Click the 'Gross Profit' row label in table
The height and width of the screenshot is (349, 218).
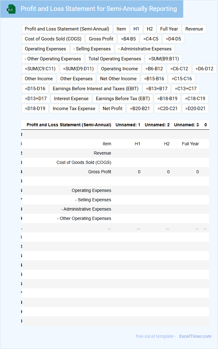click(x=100, y=172)
